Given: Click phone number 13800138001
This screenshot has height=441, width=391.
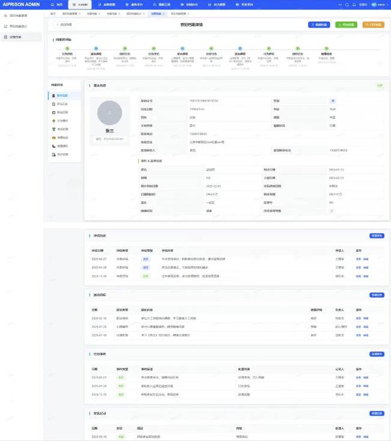Looking at the screenshot, I should point(198,134).
